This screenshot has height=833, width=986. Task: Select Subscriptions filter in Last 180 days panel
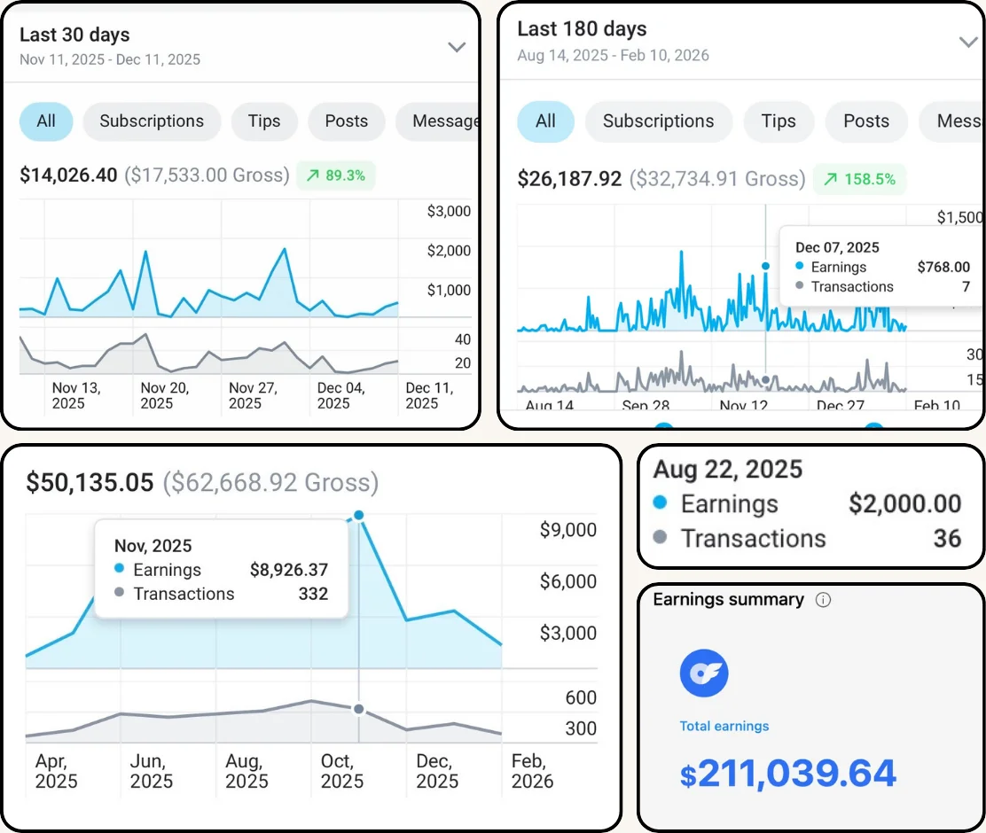[659, 121]
